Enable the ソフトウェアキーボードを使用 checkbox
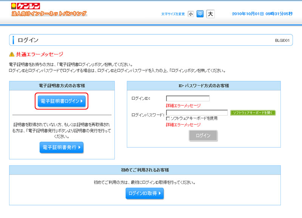Screen dimensions: 302x218 point(168,118)
